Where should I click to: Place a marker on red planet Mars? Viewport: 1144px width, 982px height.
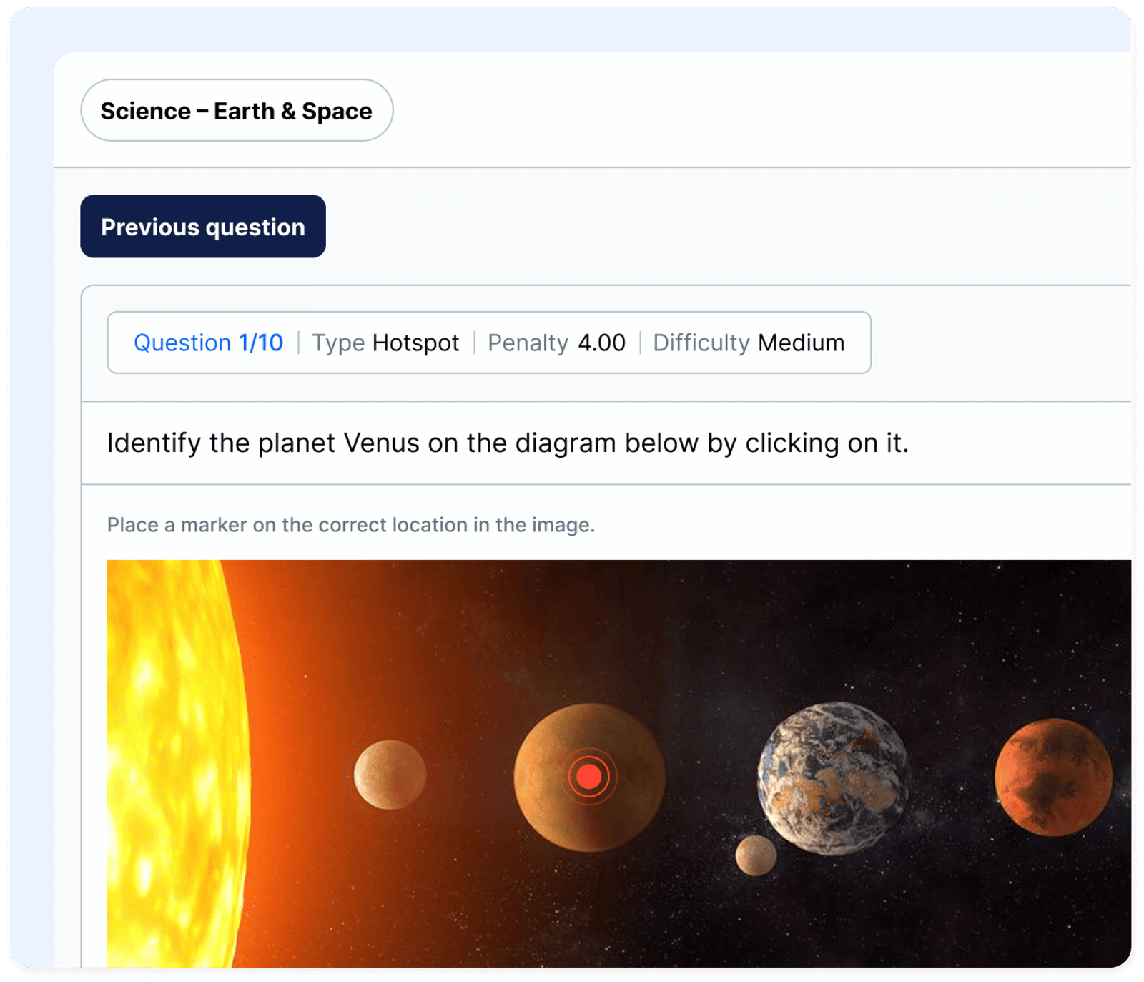1053,777
